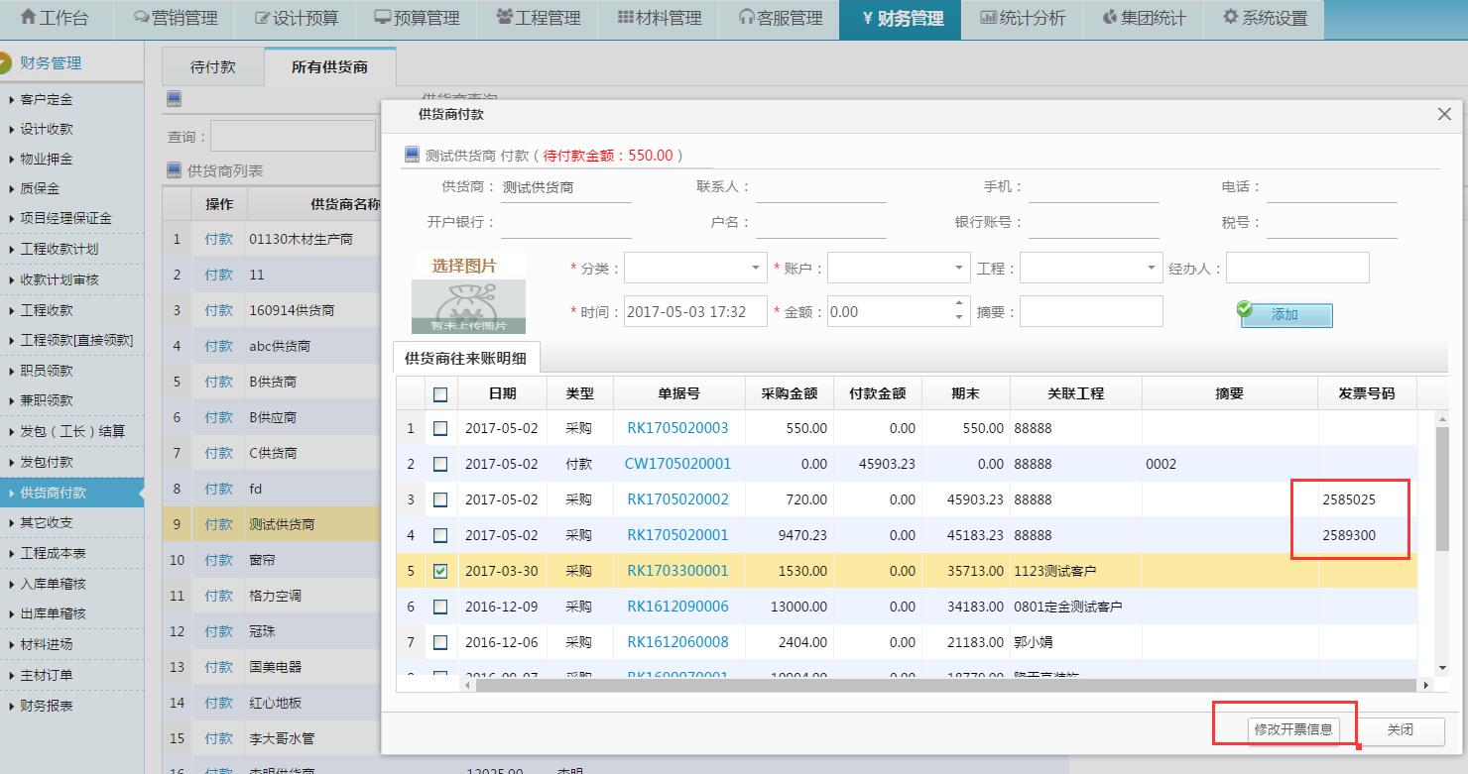Open the 分类 dropdown
Viewport: 1468px width, 774px height.
coord(755,268)
